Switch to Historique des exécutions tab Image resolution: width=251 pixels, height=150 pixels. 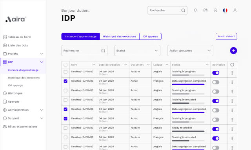click(120, 36)
